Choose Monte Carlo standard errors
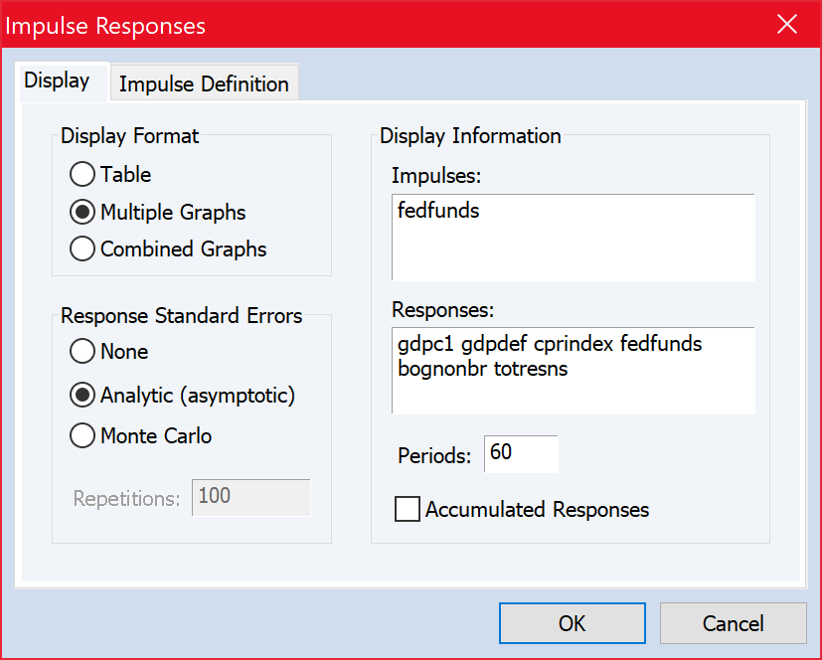This screenshot has height=660, width=822. click(x=82, y=435)
